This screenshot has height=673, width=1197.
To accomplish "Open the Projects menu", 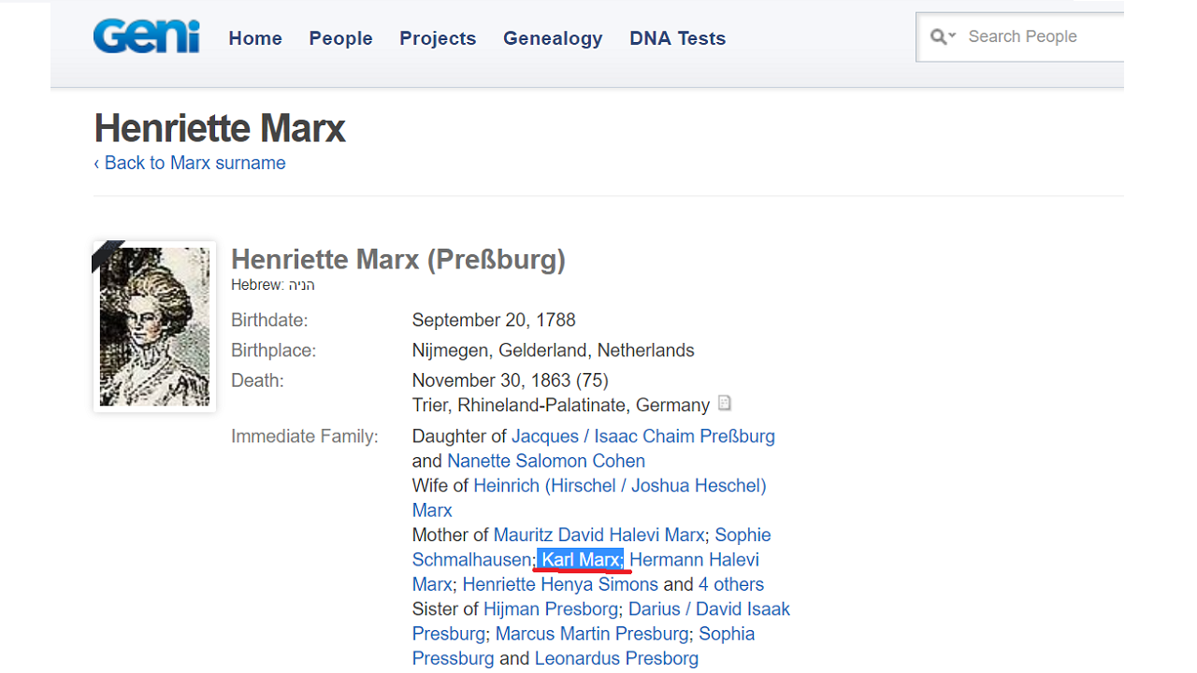I will coord(438,38).
